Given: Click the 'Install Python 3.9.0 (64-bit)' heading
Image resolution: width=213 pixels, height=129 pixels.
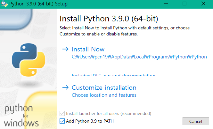Looking at the screenshot, I should tap(109, 19).
